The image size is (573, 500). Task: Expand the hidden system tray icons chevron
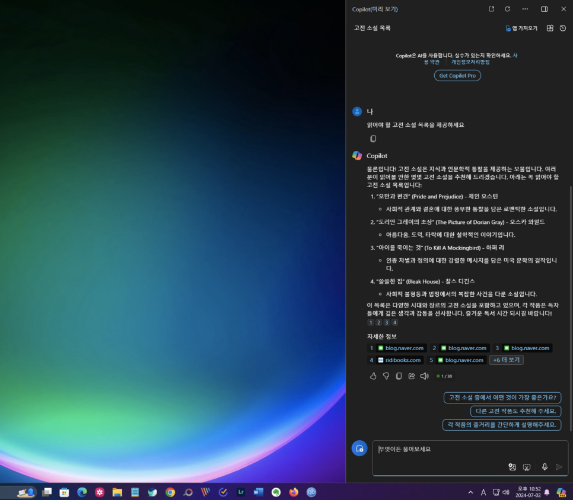click(470, 492)
